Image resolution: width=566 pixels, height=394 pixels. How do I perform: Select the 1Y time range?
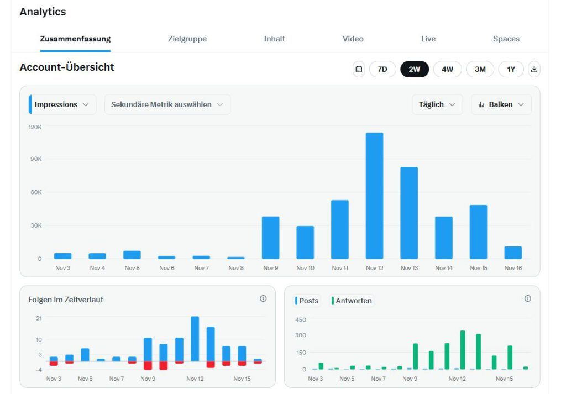point(511,69)
